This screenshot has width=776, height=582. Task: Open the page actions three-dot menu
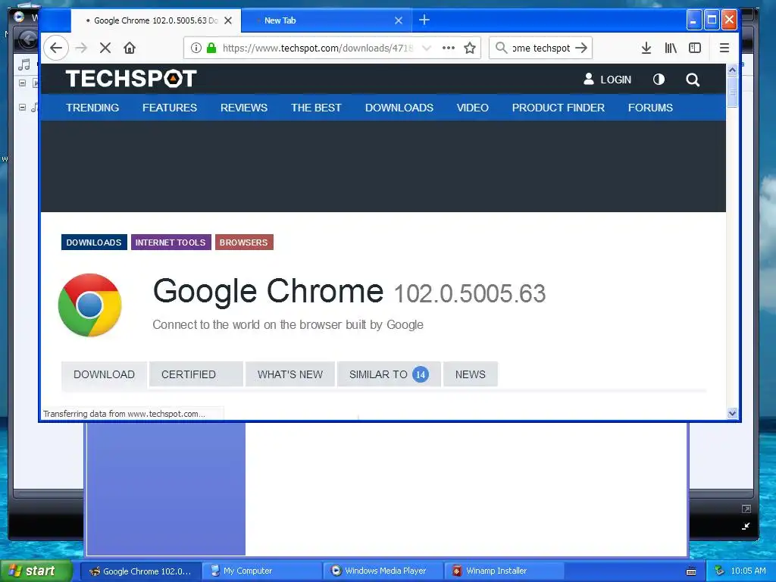coord(449,48)
